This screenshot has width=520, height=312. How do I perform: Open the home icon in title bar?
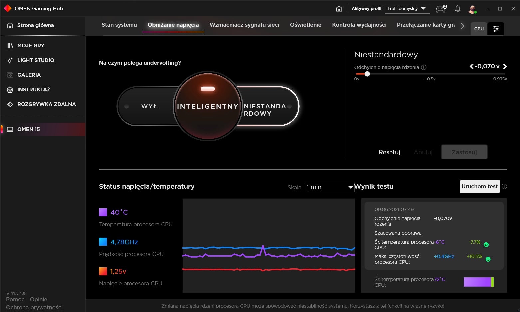[339, 9]
